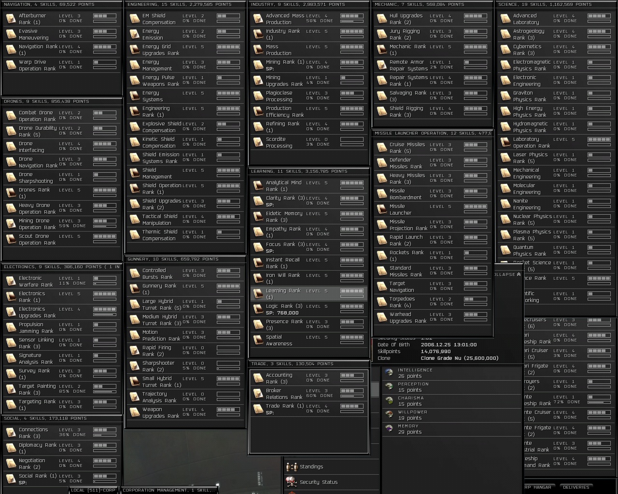This screenshot has height=494, width=618.
Task: Select the Torpedoes Rank (4) skill row
Action: pyautogui.click(x=433, y=302)
